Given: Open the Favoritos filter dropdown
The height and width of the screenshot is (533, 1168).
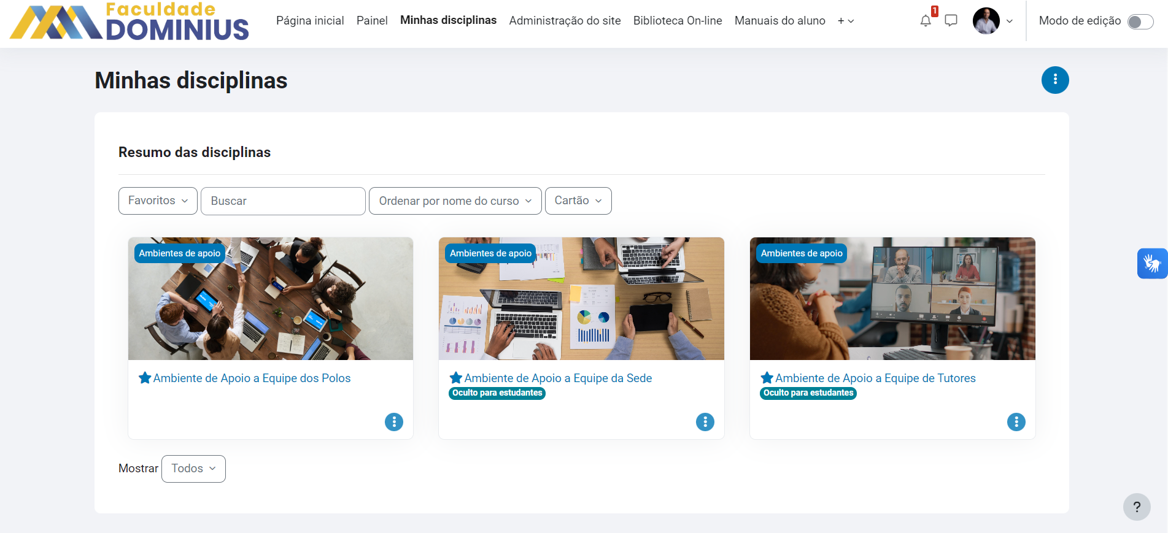Looking at the screenshot, I should coord(158,201).
